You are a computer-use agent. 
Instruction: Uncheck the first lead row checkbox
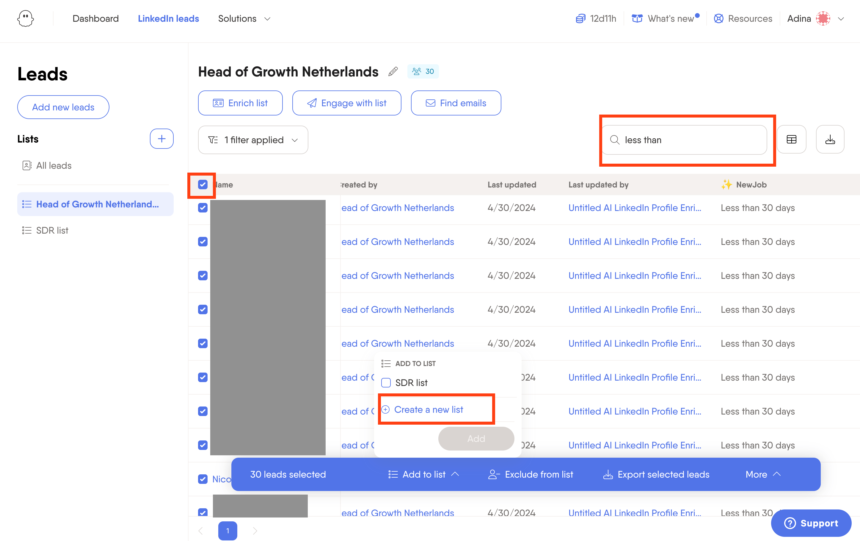[203, 208]
